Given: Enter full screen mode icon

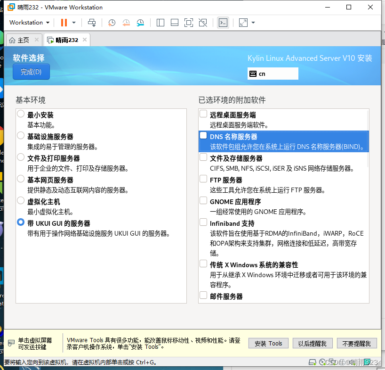Looking at the screenshot, I should (x=189, y=23).
